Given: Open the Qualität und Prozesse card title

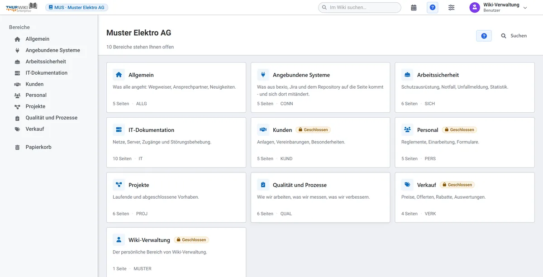Looking at the screenshot, I should click(x=300, y=185).
